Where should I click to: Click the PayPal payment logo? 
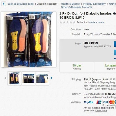click(x=88, y=102)
